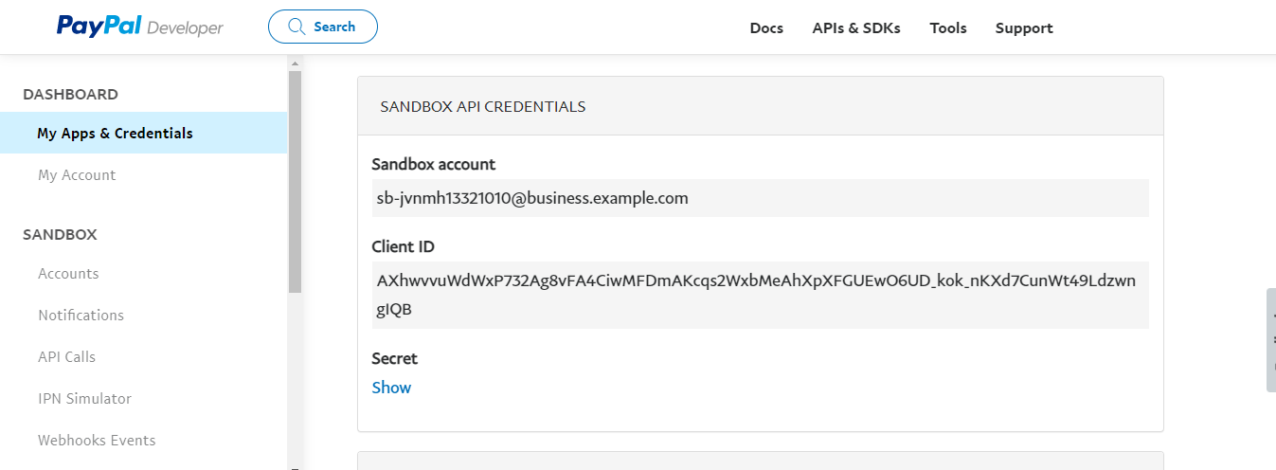This screenshot has height=470, width=1276.
Task: Click sidebar scrollbar up arrow
Action: point(295,63)
